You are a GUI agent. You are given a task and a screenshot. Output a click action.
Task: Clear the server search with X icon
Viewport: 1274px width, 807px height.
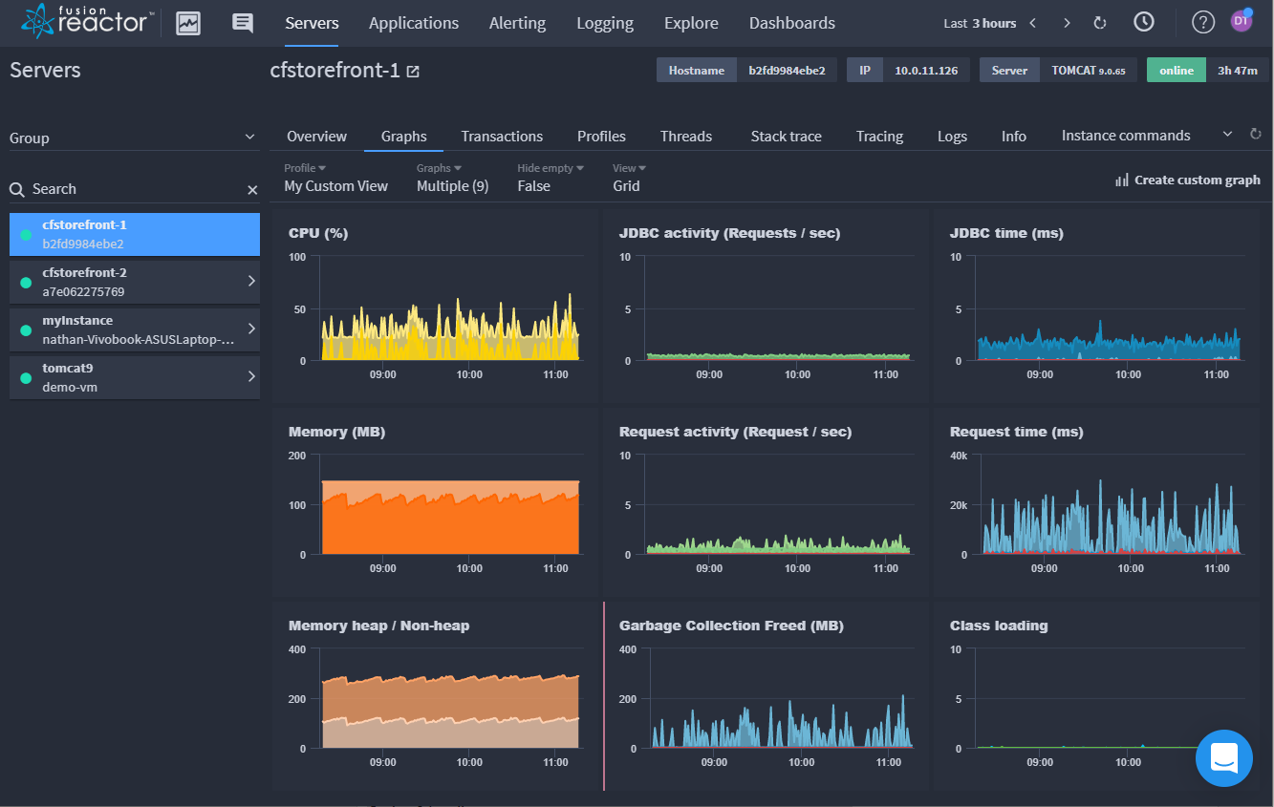point(252,190)
